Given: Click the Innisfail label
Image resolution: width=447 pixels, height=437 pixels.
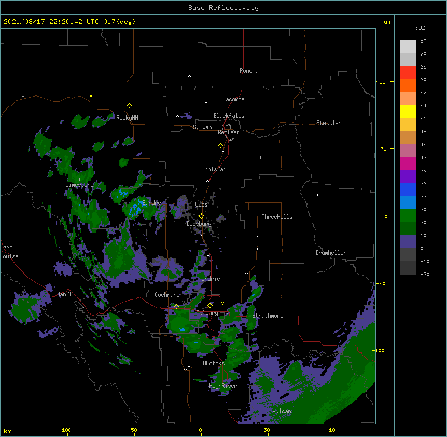Looking at the screenshot, I should [x=215, y=169].
